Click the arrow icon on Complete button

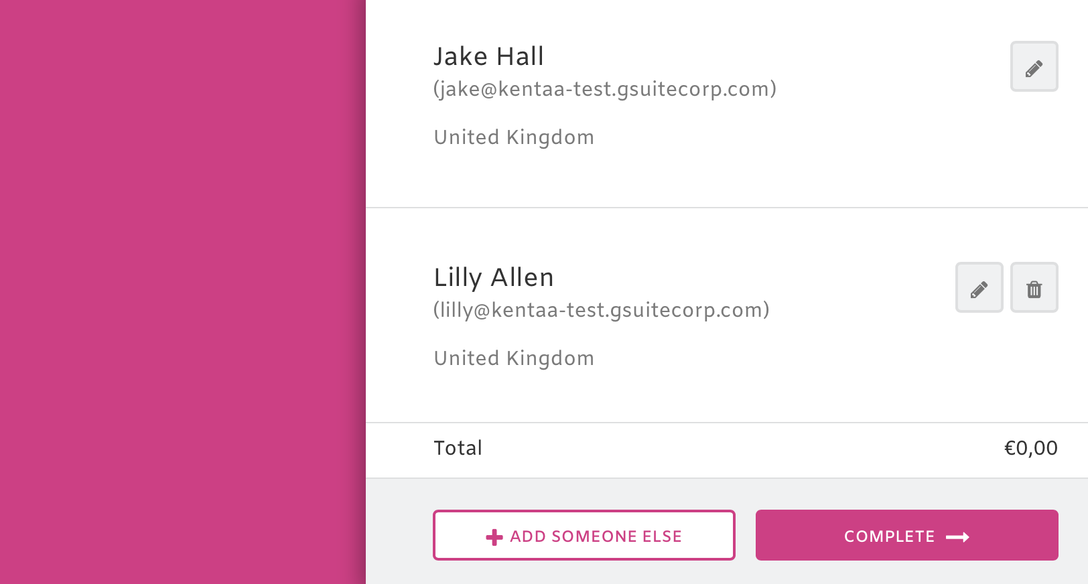957,537
